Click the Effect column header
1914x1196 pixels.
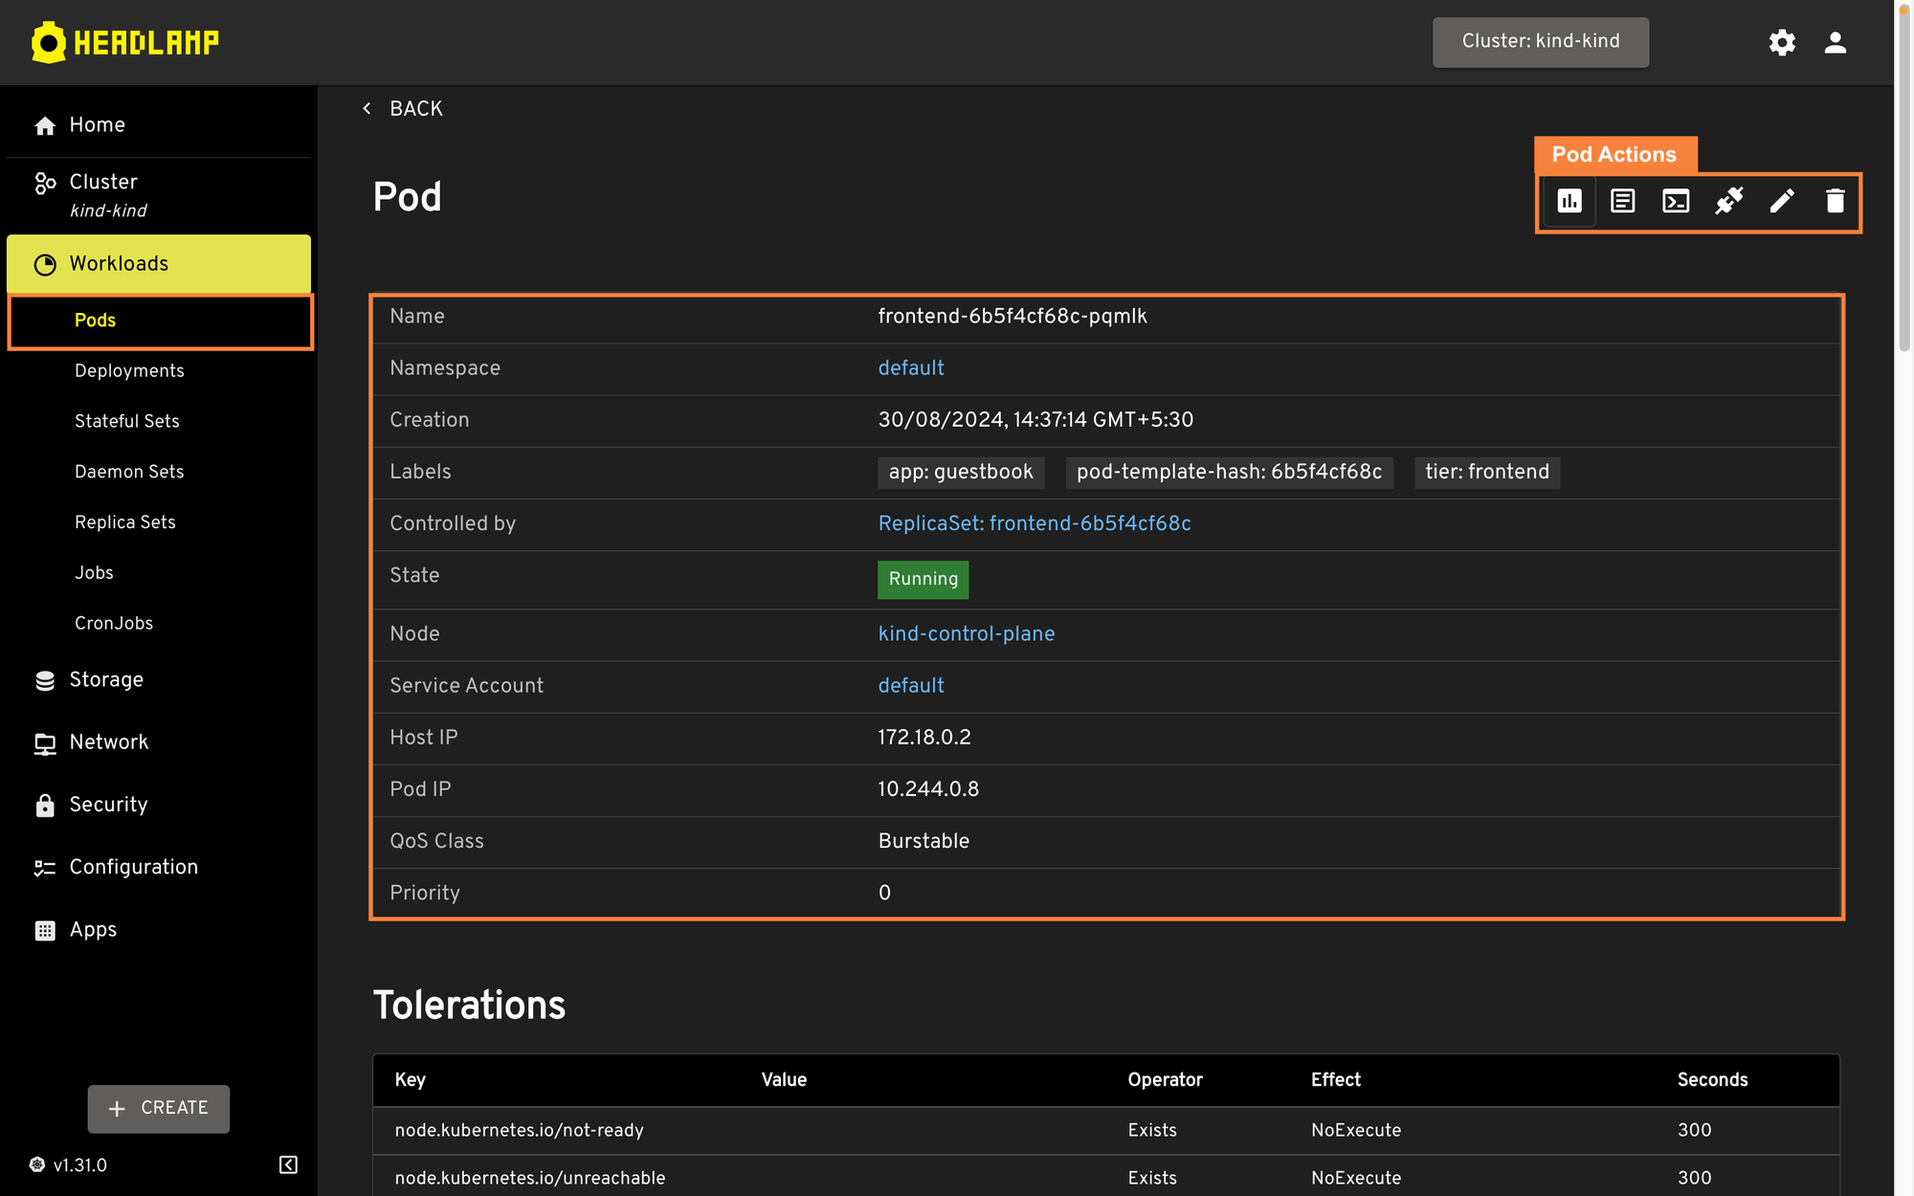1336,1080
